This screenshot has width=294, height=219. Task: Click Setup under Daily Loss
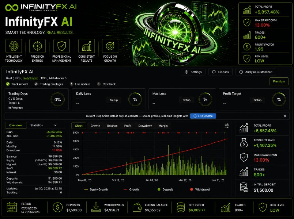pyautogui.click(x=114, y=100)
